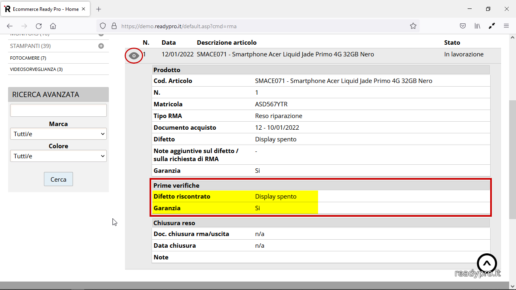Click the In lavorazione status text

(464, 54)
